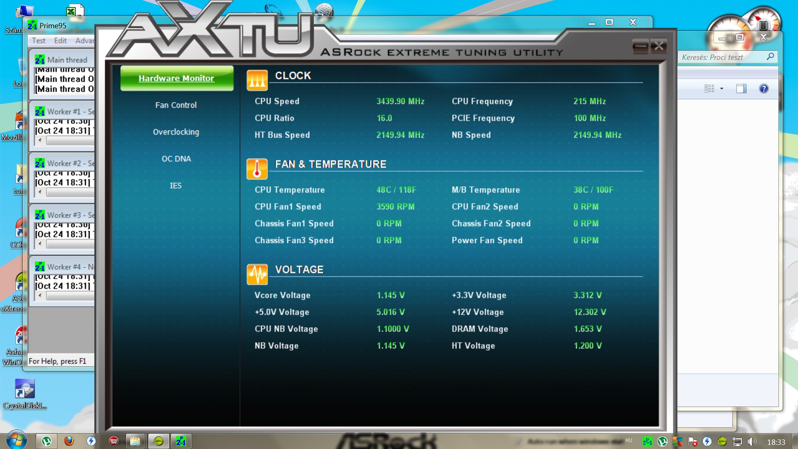
Task: Open the Test menu in Prime95
Action: click(39, 41)
